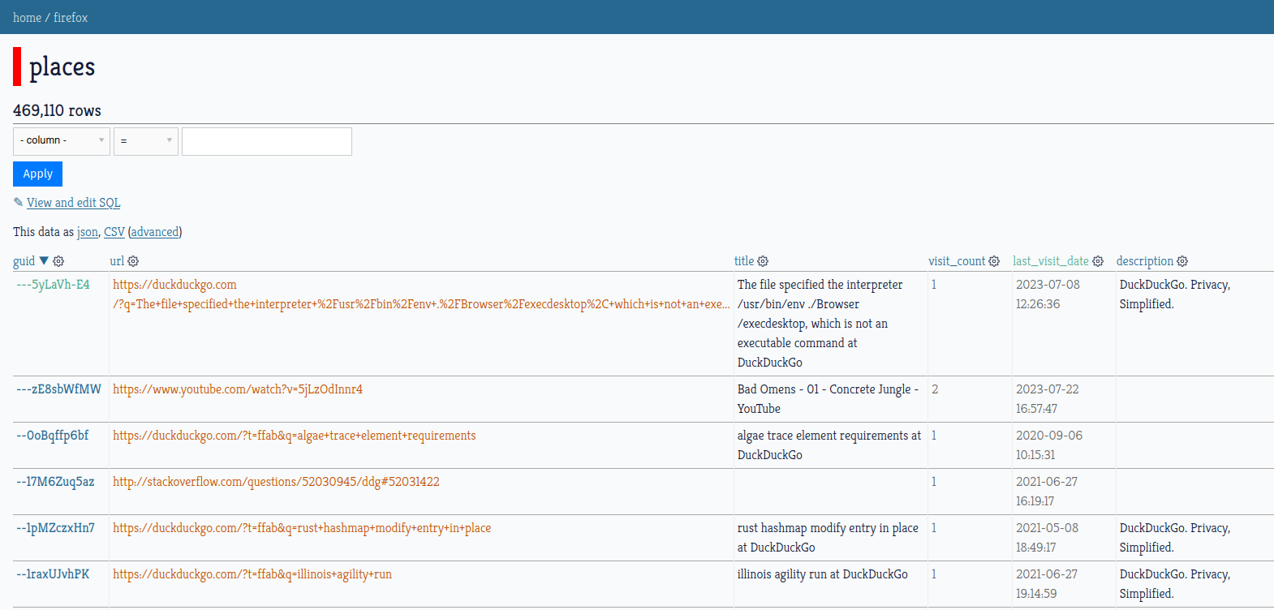
Task: Open row with guid --17M6Zuq5az
Action: pos(55,482)
